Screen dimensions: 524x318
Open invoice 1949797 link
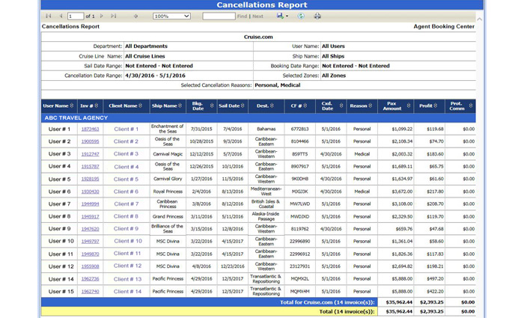[91, 241]
